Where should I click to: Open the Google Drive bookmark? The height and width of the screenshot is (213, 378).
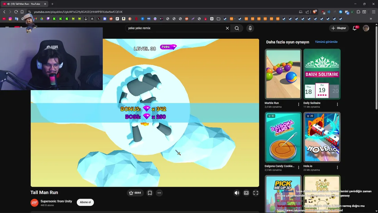click(42, 19)
